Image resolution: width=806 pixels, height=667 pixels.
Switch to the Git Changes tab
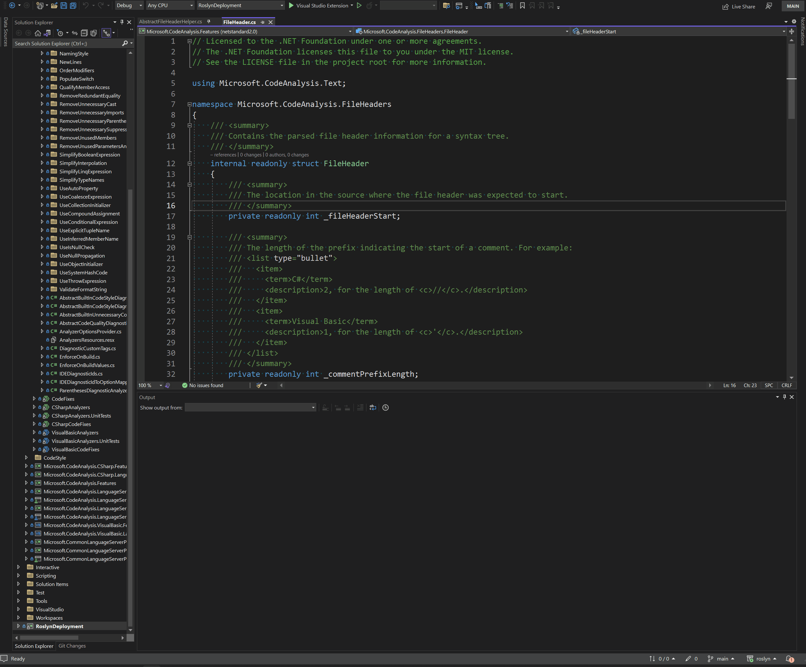click(x=72, y=646)
